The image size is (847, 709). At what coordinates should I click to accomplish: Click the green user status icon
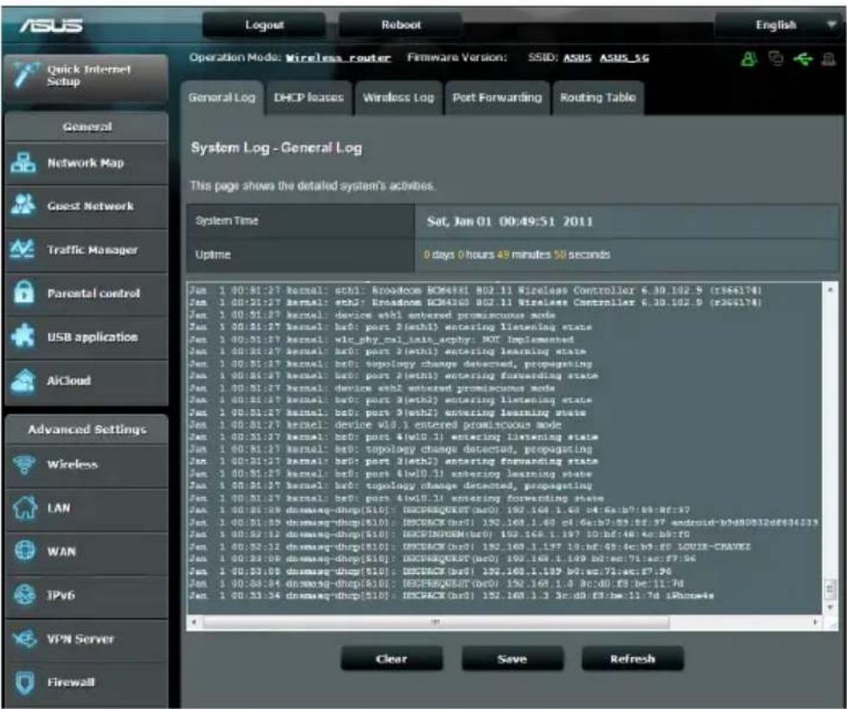pyautogui.click(x=748, y=58)
